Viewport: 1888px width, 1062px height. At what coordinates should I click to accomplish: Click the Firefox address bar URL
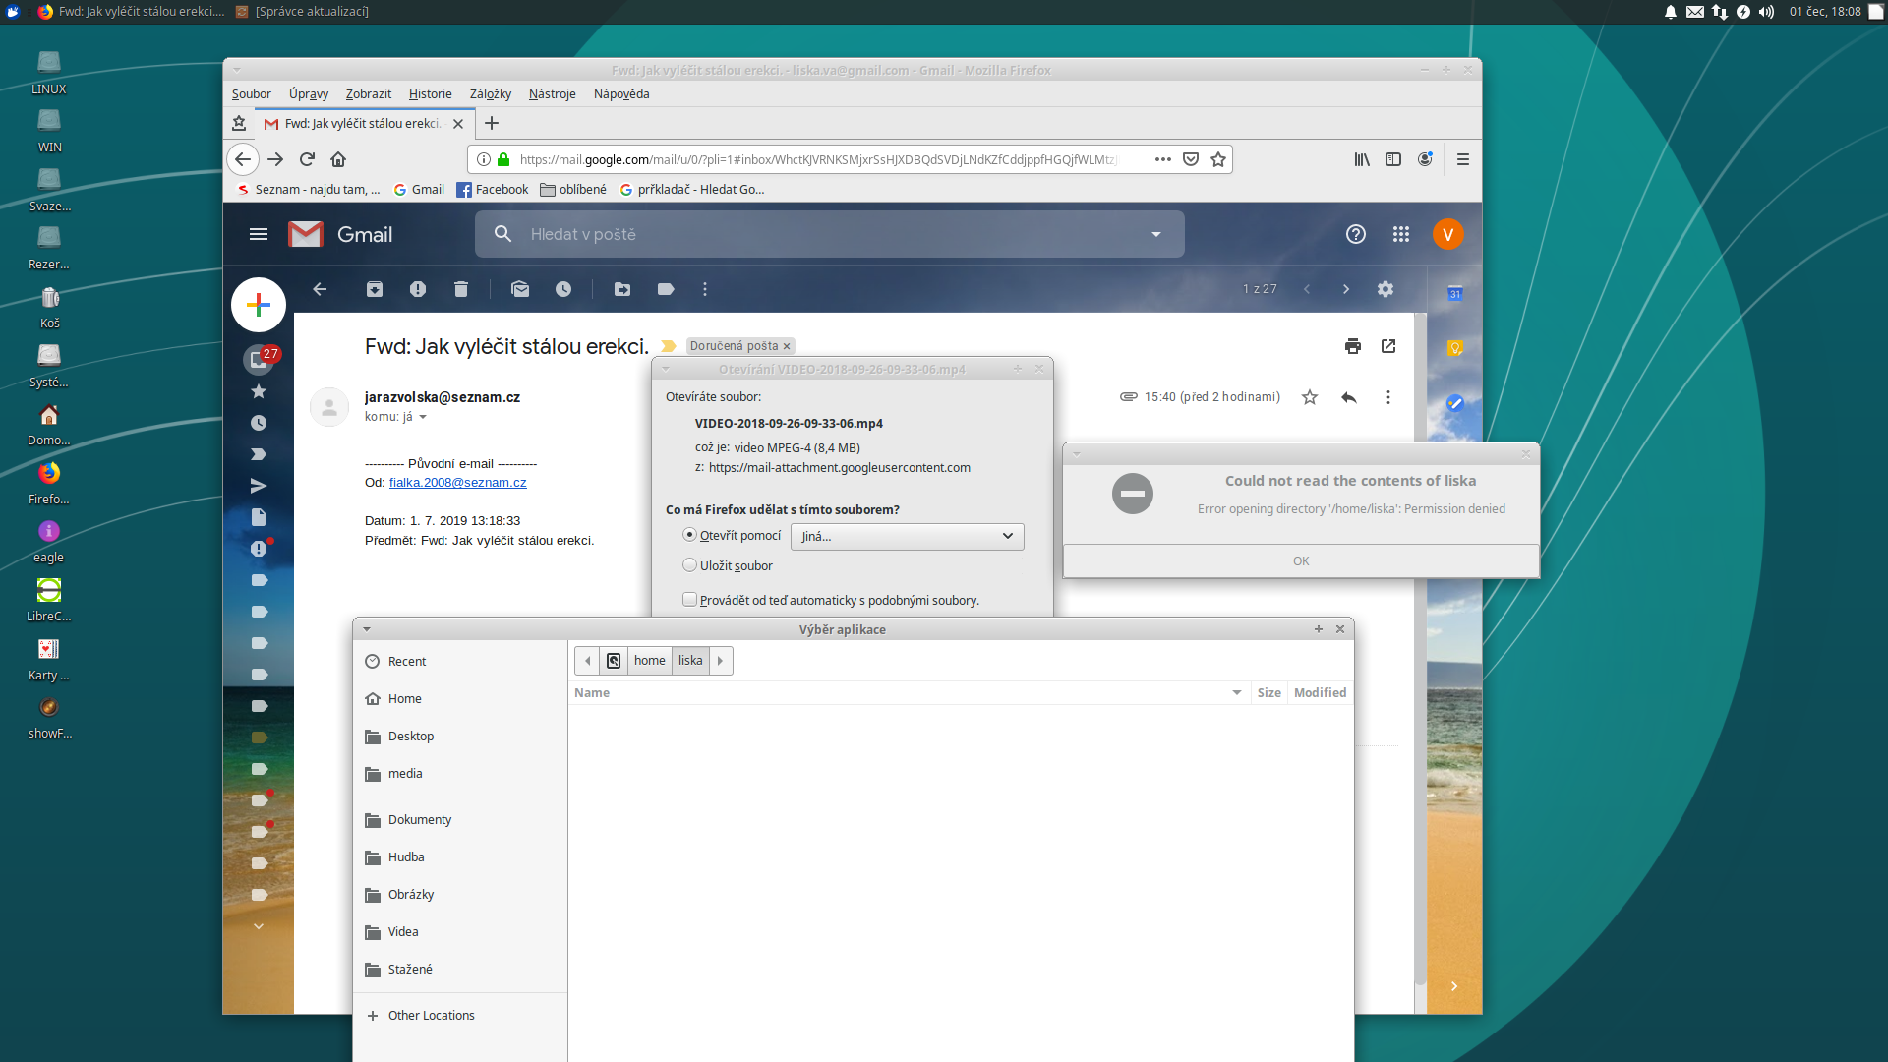point(818,159)
